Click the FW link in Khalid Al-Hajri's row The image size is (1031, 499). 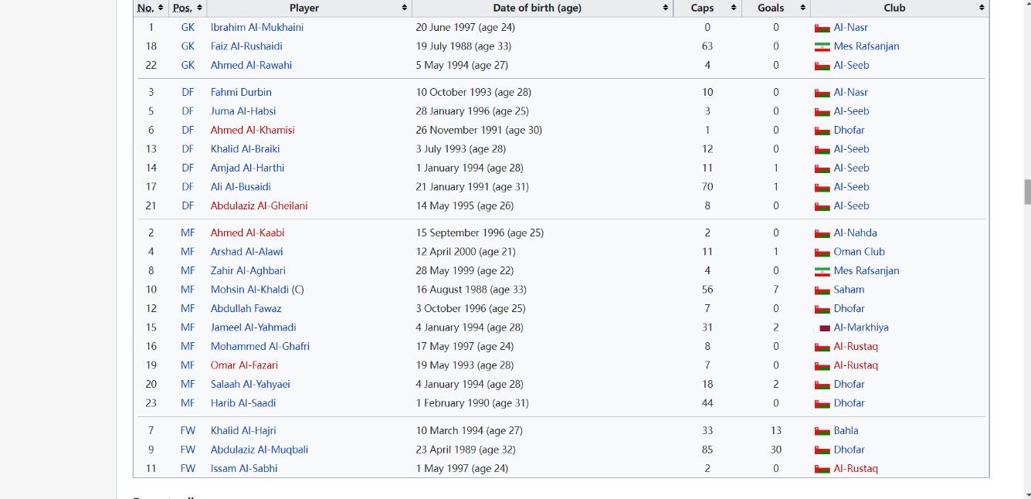click(188, 430)
